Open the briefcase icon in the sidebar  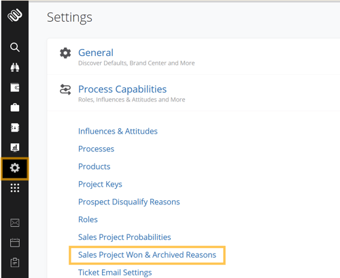[15, 108]
